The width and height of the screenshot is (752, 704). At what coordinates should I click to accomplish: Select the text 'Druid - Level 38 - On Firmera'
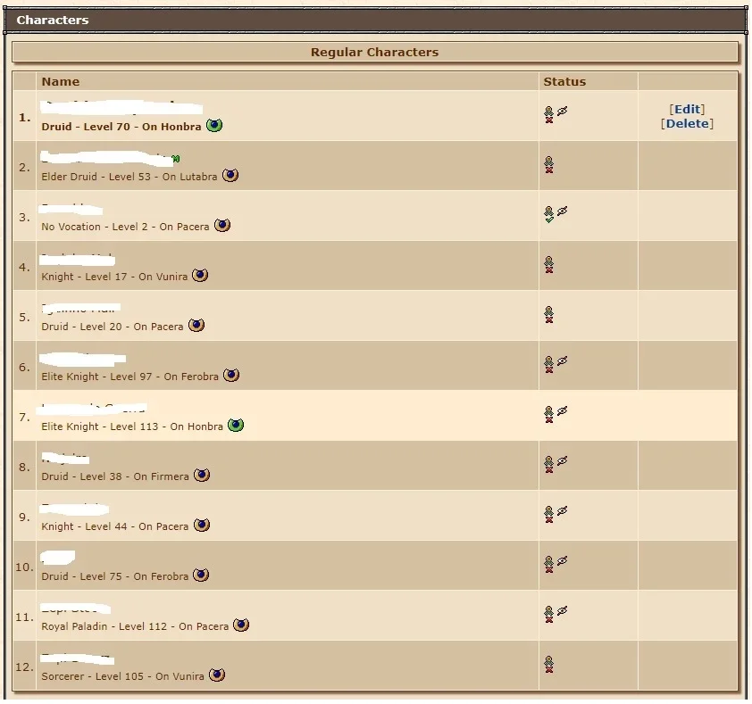(115, 476)
